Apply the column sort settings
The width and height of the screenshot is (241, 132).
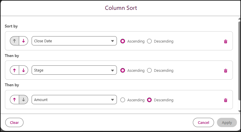click(227, 122)
